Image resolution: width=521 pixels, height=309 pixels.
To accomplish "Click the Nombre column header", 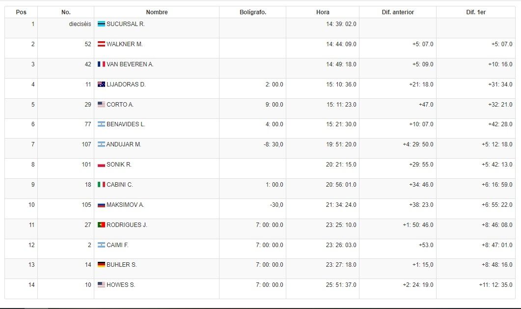I will [x=157, y=12].
